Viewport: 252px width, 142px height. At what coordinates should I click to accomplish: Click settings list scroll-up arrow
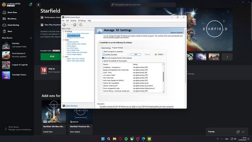pyautogui.click(x=163, y=64)
